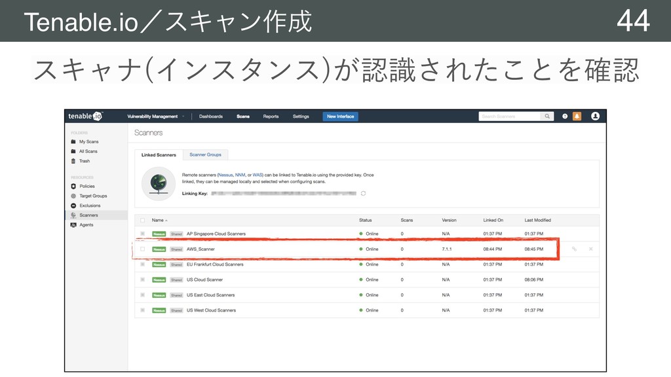Sort by the Linked On column header
The height and width of the screenshot is (377, 671).
(x=493, y=220)
